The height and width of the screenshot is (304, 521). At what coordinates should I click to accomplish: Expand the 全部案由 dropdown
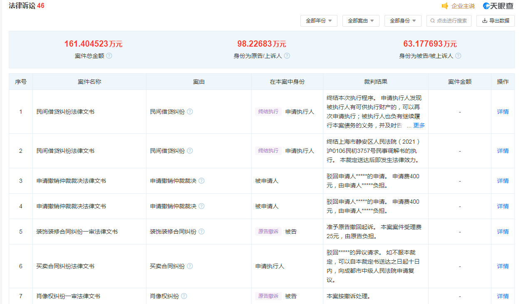point(361,21)
